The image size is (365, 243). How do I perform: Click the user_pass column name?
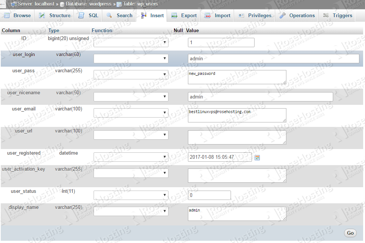(24, 71)
